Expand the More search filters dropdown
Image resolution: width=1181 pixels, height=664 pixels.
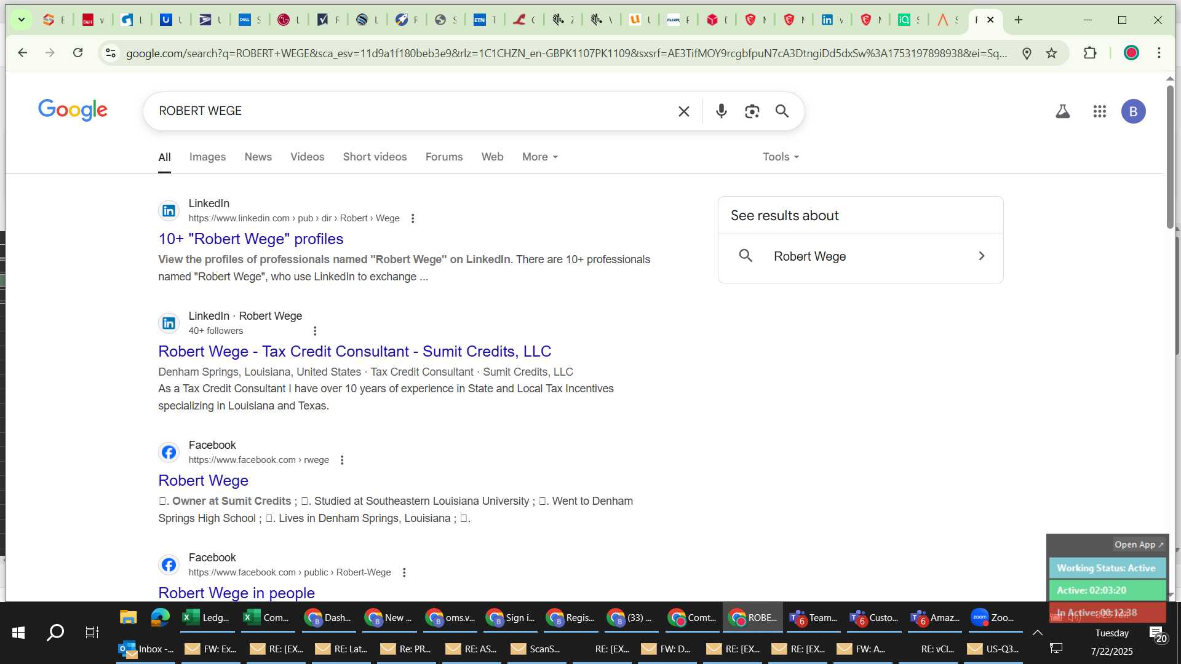point(540,157)
